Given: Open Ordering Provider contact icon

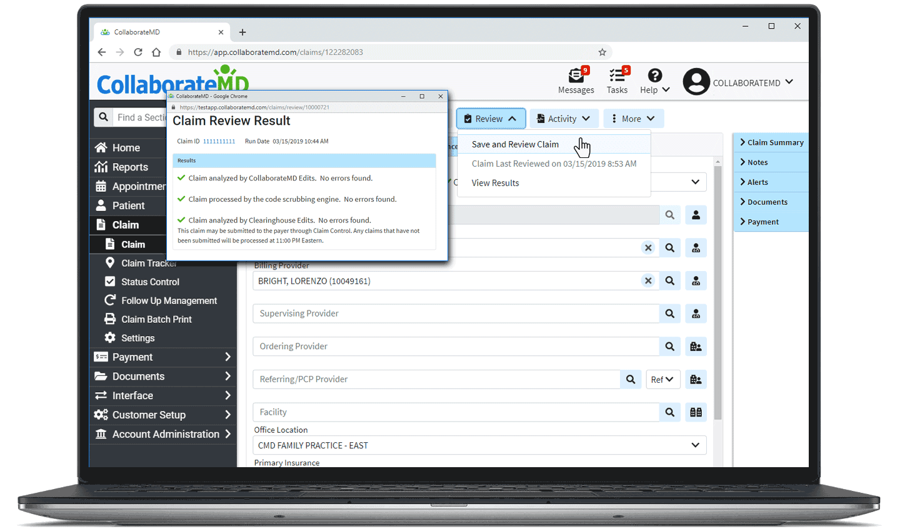Looking at the screenshot, I should pyautogui.click(x=696, y=347).
